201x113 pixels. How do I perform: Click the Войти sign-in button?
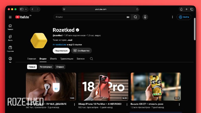(x=184, y=17)
